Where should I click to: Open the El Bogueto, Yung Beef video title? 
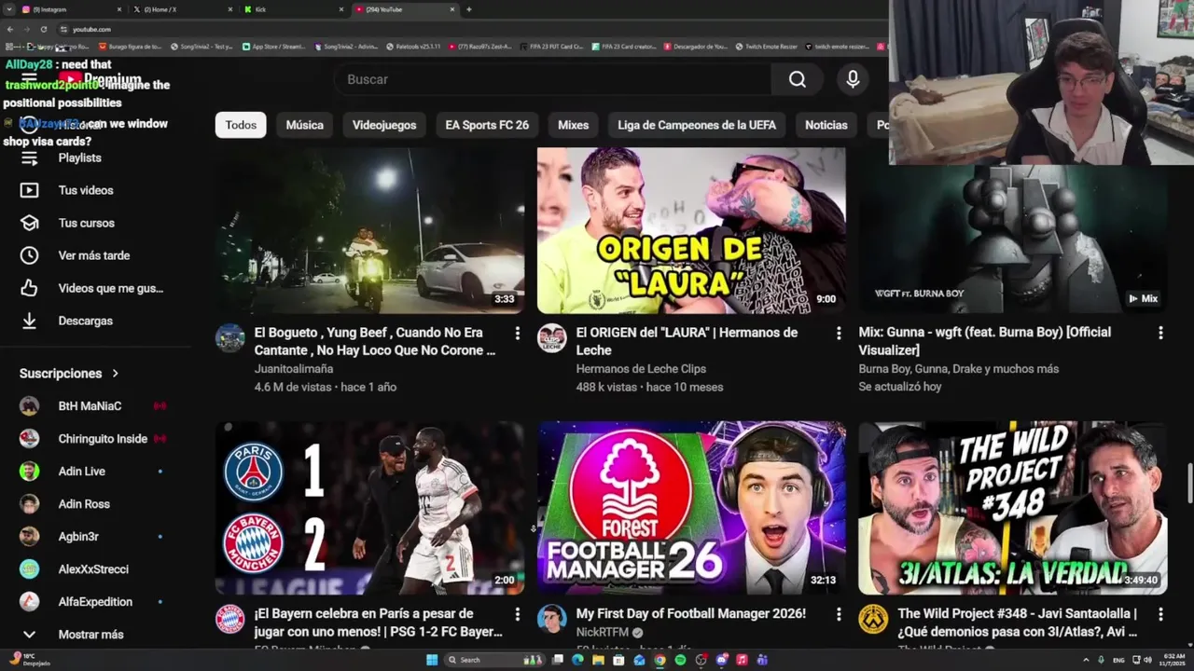coord(375,341)
